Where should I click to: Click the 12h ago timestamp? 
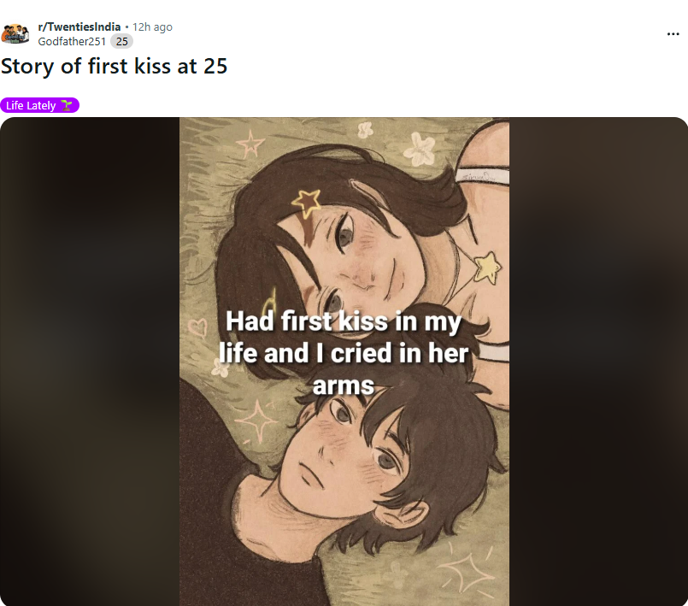point(152,26)
